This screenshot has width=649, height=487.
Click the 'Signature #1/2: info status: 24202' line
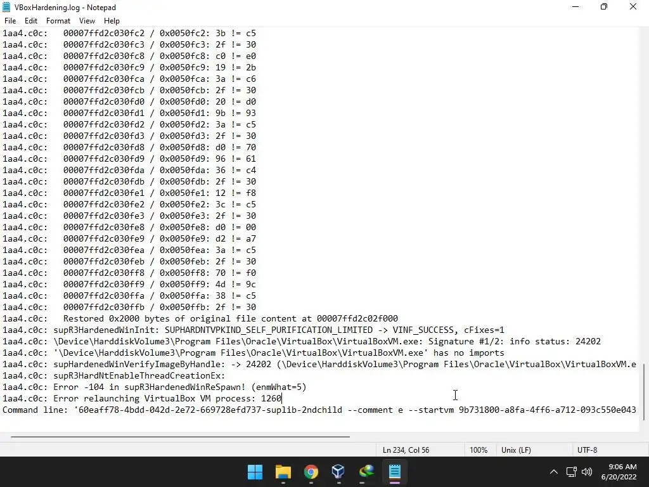pos(301,341)
